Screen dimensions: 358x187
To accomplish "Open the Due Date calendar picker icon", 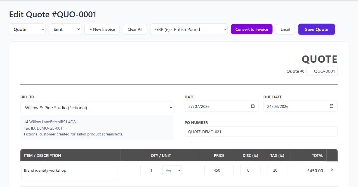I will [x=331, y=106].
